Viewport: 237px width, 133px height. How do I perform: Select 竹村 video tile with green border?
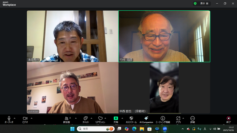pos(164,36)
